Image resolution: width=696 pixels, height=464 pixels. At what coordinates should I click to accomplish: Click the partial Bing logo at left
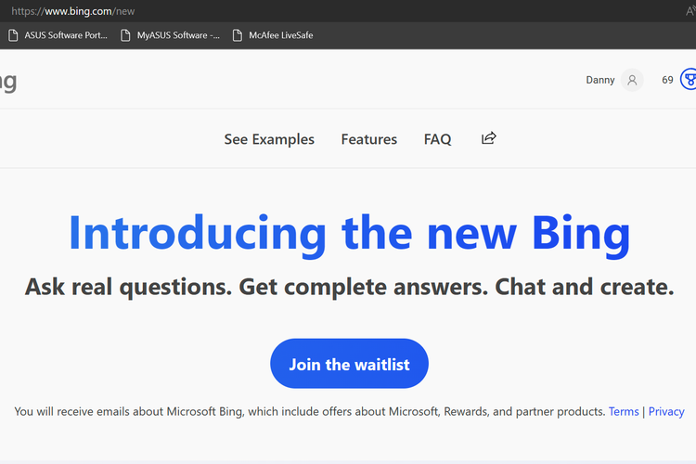tap(7, 81)
